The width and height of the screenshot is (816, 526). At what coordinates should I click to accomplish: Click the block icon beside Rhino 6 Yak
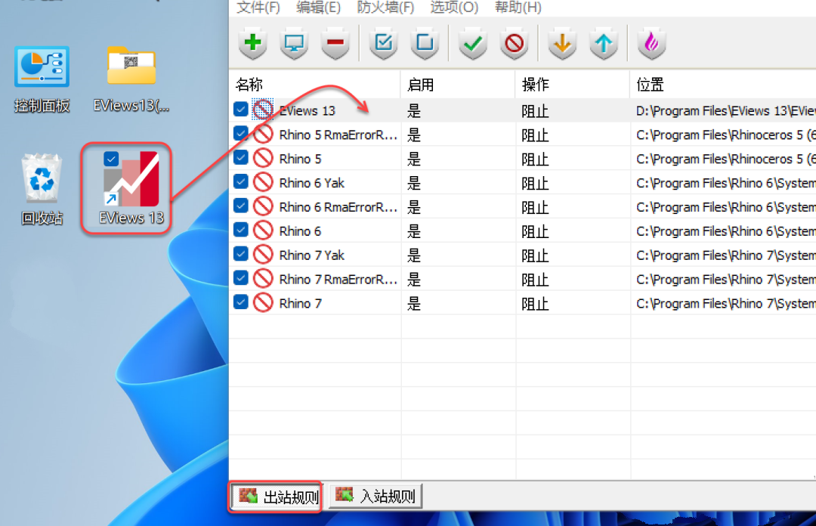tap(264, 182)
